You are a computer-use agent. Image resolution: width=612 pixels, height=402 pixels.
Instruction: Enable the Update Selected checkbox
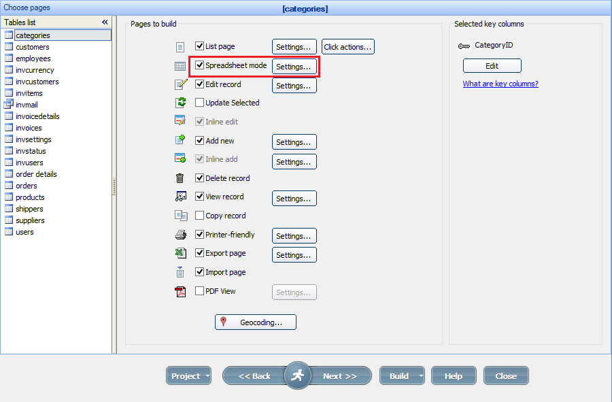click(201, 102)
